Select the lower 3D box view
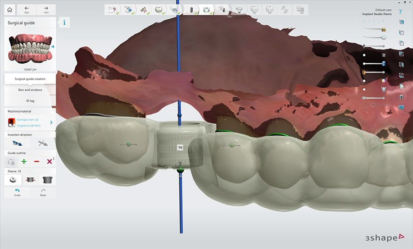Image resolution: width=413 pixels, height=249 pixels. click(x=401, y=75)
